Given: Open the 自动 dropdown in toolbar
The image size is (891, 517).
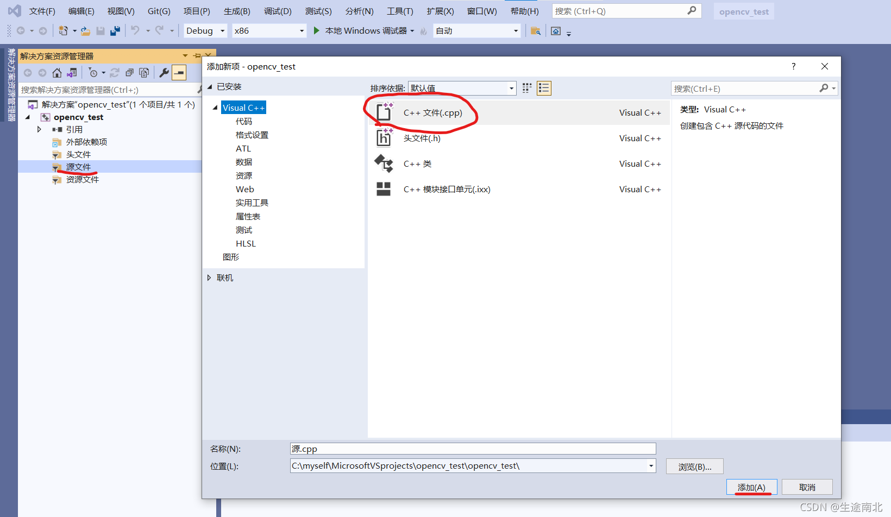Looking at the screenshot, I should coord(477,31).
